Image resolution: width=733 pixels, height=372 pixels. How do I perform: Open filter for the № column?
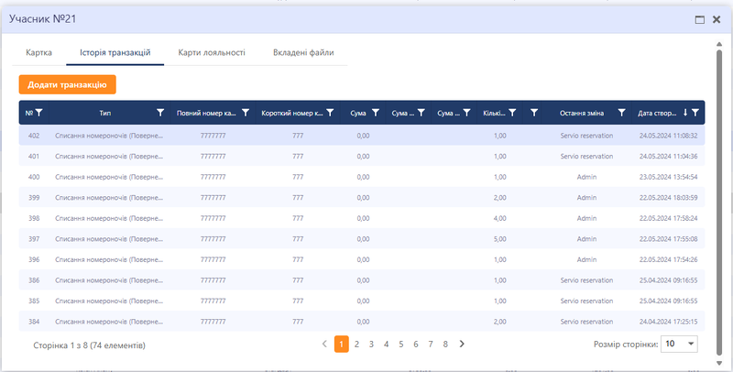[x=39, y=113]
